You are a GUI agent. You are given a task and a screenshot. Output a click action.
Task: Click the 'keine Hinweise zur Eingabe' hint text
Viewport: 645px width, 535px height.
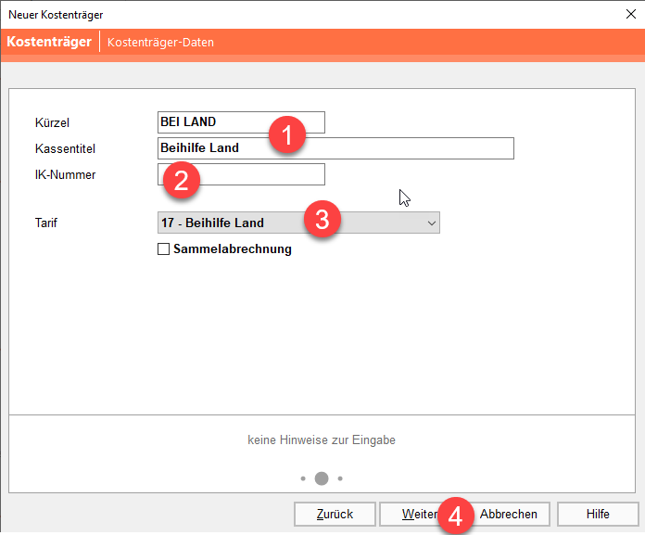[x=322, y=440]
